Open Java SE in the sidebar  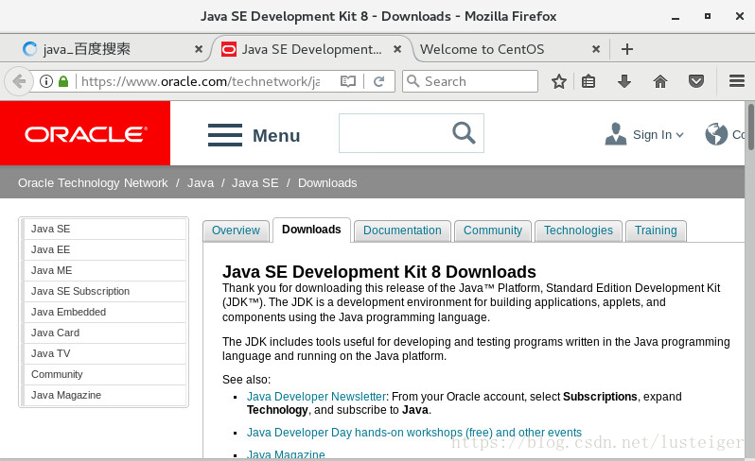(x=104, y=229)
